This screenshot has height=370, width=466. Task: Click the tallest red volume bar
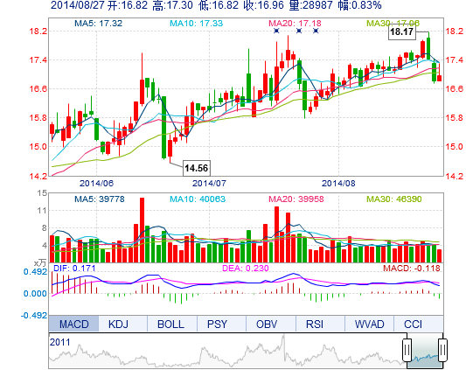[142, 230]
